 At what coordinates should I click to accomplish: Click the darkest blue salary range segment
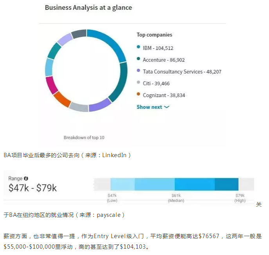click(226, 184)
